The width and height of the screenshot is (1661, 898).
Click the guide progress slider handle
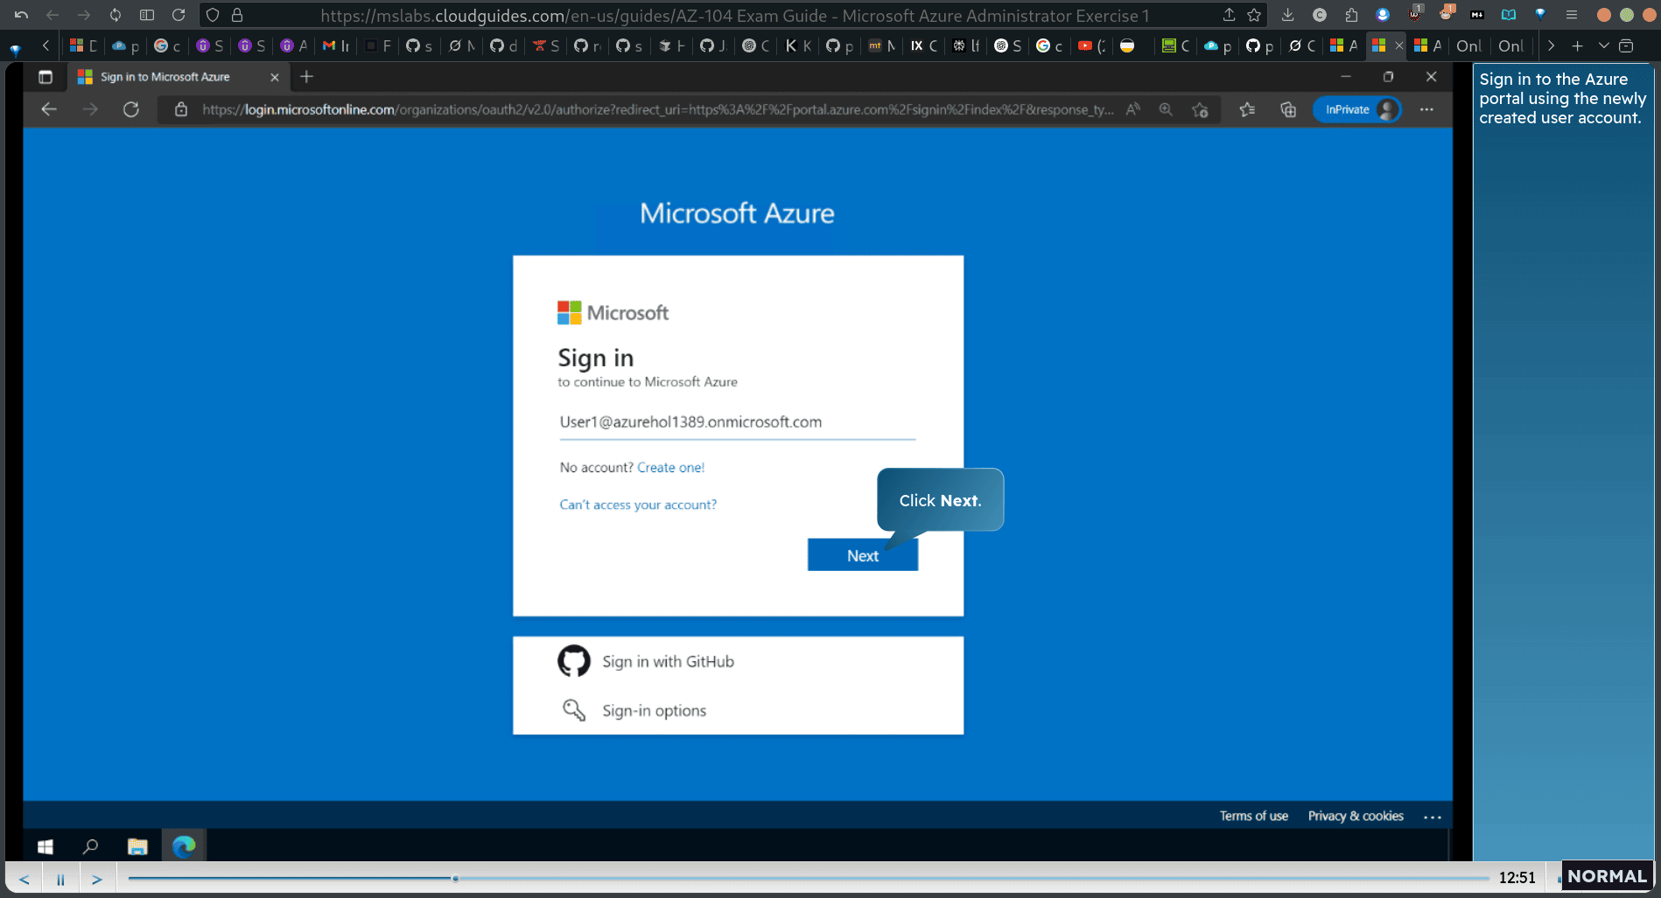[455, 878]
